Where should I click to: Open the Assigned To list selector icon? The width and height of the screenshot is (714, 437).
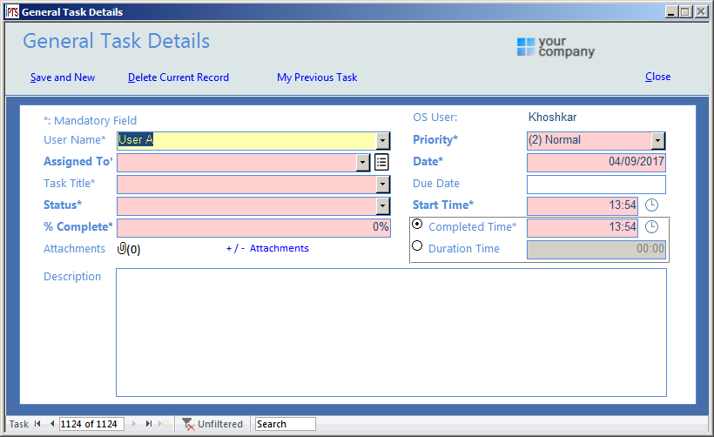pos(381,162)
